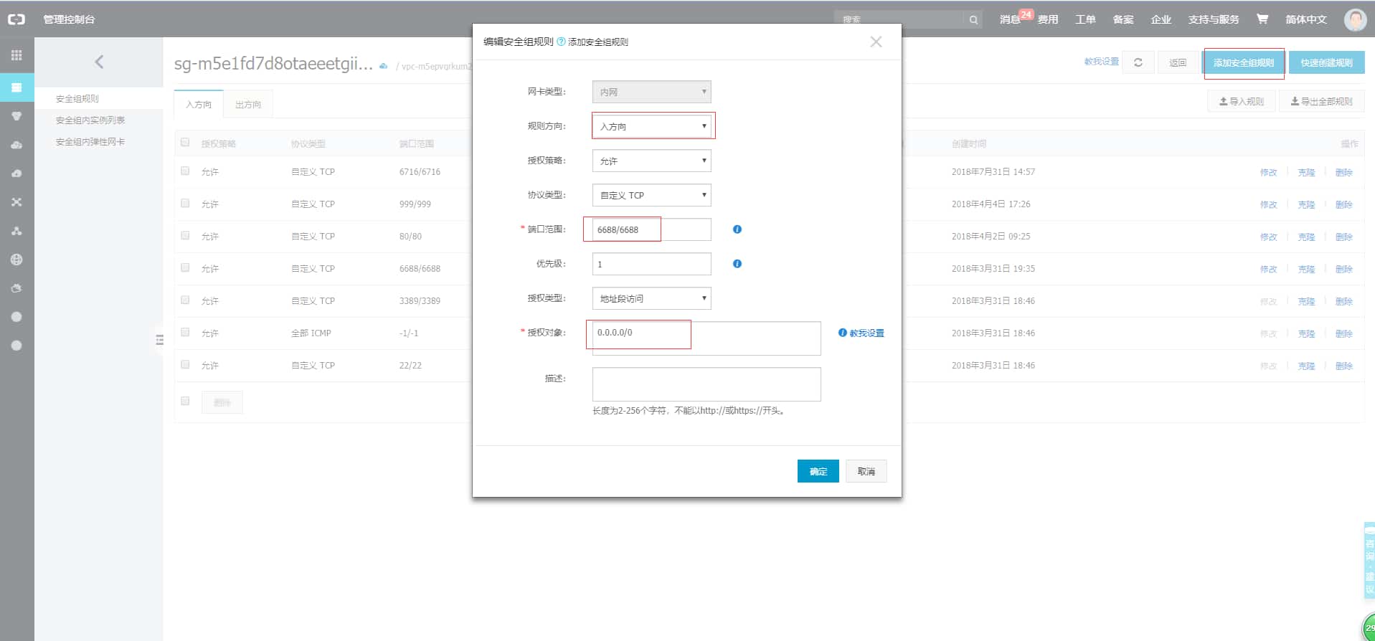Click the shopping cart icon

[x=1262, y=19]
